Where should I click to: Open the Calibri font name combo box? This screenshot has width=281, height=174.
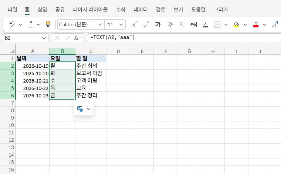(x=81, y=24)
